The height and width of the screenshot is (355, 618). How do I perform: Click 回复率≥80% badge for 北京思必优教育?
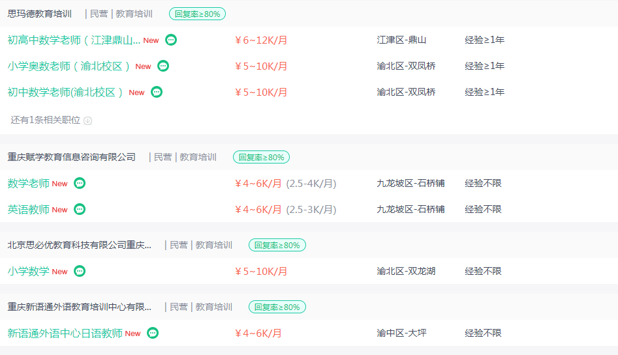(277, 245)
